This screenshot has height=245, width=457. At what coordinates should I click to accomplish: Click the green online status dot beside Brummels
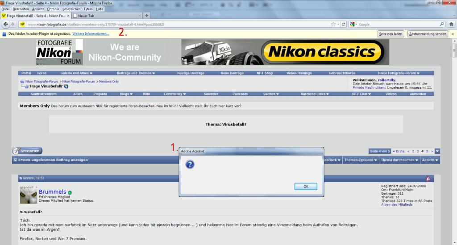coord(70,192)
